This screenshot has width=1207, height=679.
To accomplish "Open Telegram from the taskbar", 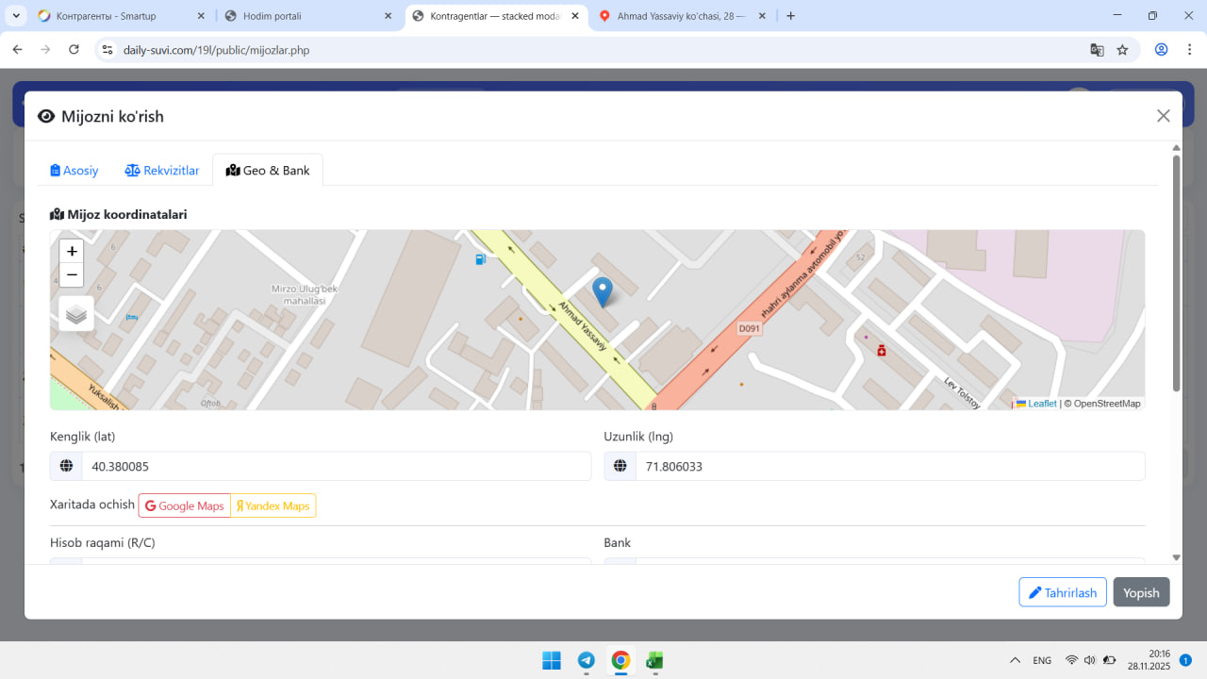I will (x=586, y=661).
